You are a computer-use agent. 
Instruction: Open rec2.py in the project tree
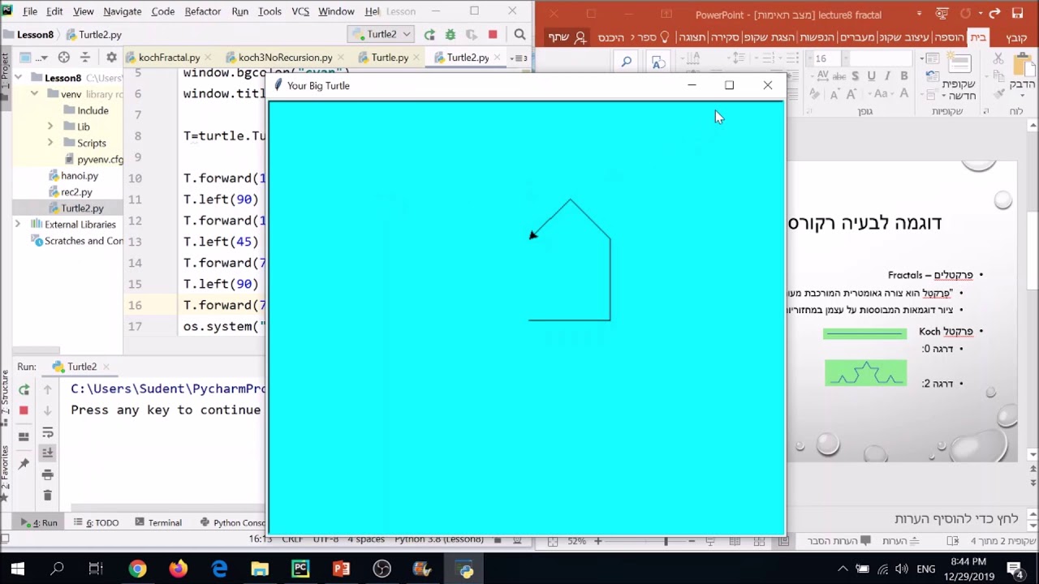tap(76, 191)
